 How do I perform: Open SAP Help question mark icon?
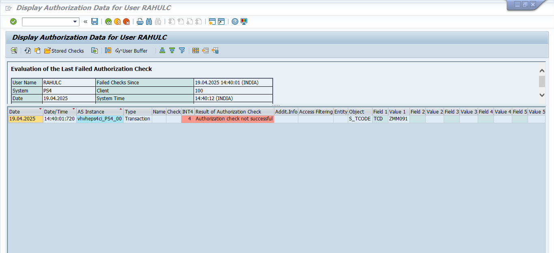(235, 21)
